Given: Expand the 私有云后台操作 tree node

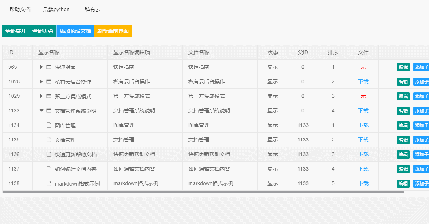Looking at the screenshot, I should click(x=41, y=81).
